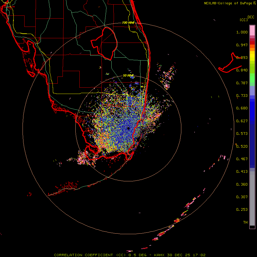Select the 0.733 scale value

point(242,96)
